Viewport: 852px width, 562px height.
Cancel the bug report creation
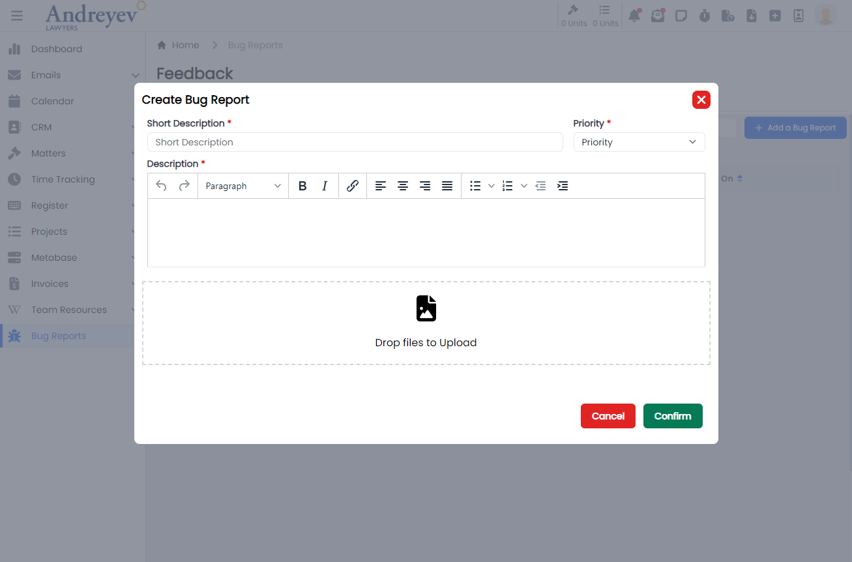608,416
